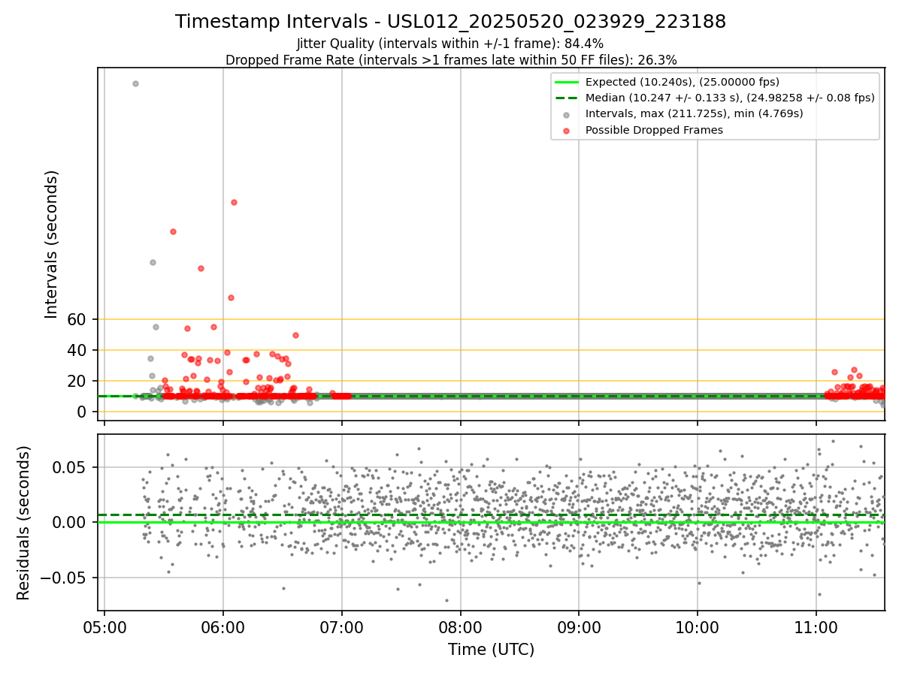Click the "Time (UTC)" x-axis label
This screenshot has width=902, height=676.
pos(492,650)
